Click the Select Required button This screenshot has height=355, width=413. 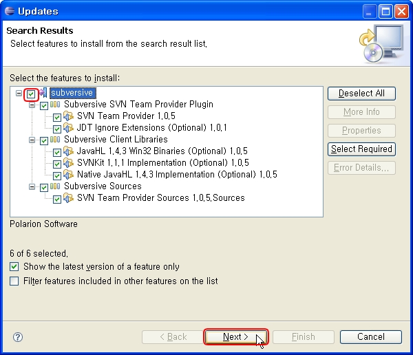coord(361,149)
